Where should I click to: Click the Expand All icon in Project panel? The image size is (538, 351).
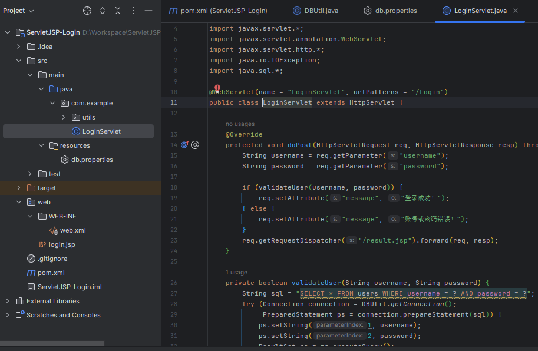tap(103, 11)
